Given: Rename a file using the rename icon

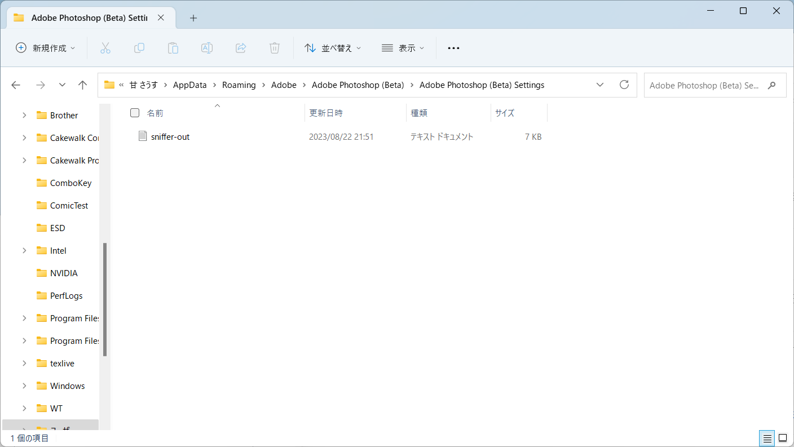Looking at the screenshot, I should click(x=207, y=48).
